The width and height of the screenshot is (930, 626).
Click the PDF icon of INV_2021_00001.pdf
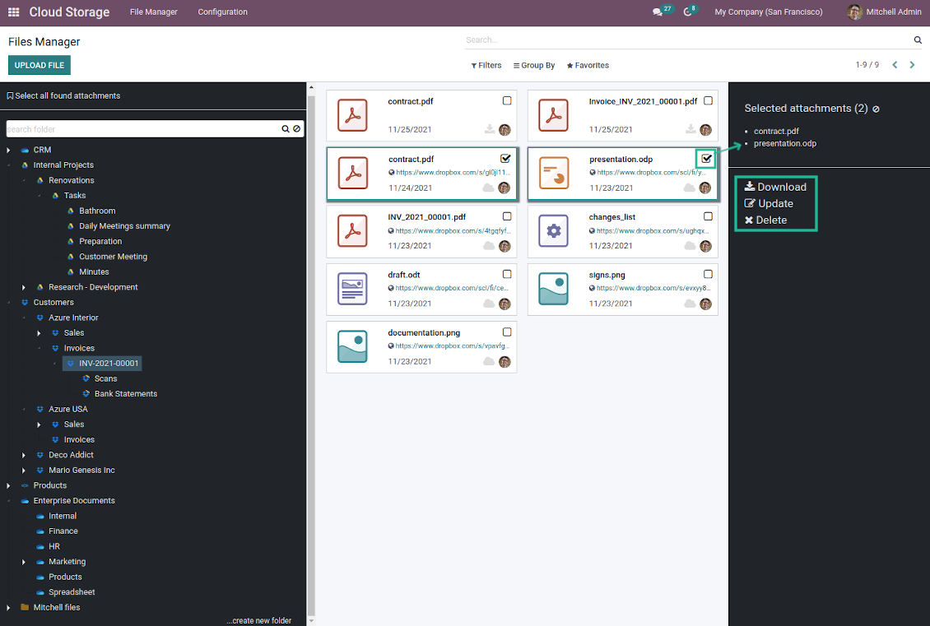tap(352, 230)
